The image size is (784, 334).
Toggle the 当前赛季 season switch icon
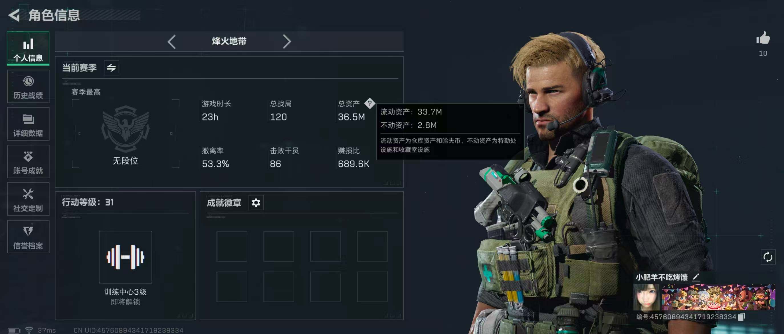tap(111, 68)
